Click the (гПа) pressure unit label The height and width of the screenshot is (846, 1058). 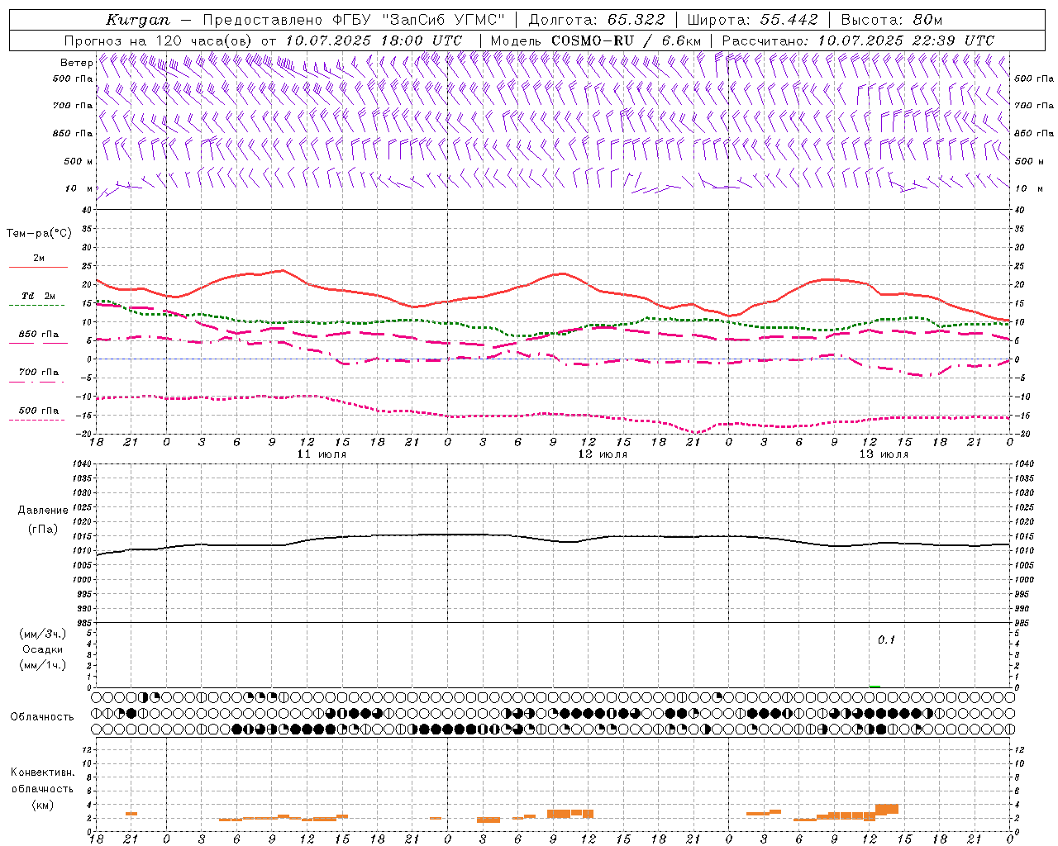pyautogui.click(x=43, y=529)
